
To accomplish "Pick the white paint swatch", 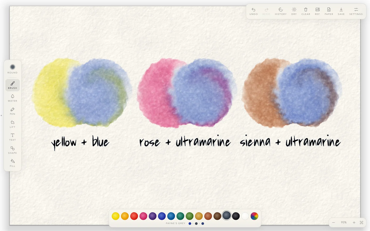I will [x=245, y=216].
